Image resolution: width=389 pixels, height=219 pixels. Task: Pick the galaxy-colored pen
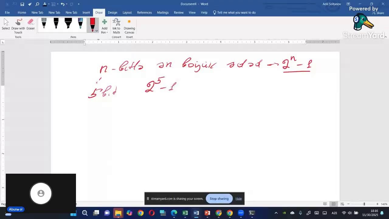(x=80, y=24)
